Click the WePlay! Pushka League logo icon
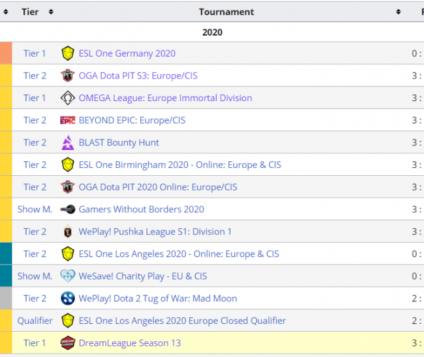Image resolution: width=424 pixels, height=357 pixels. pos(68,232)
